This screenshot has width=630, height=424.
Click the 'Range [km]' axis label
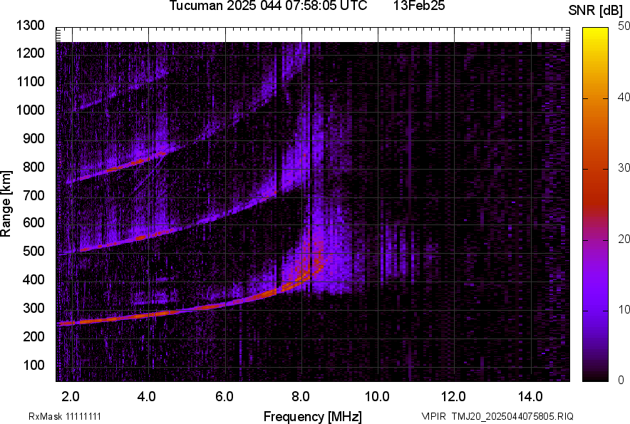tap(6, 204)
